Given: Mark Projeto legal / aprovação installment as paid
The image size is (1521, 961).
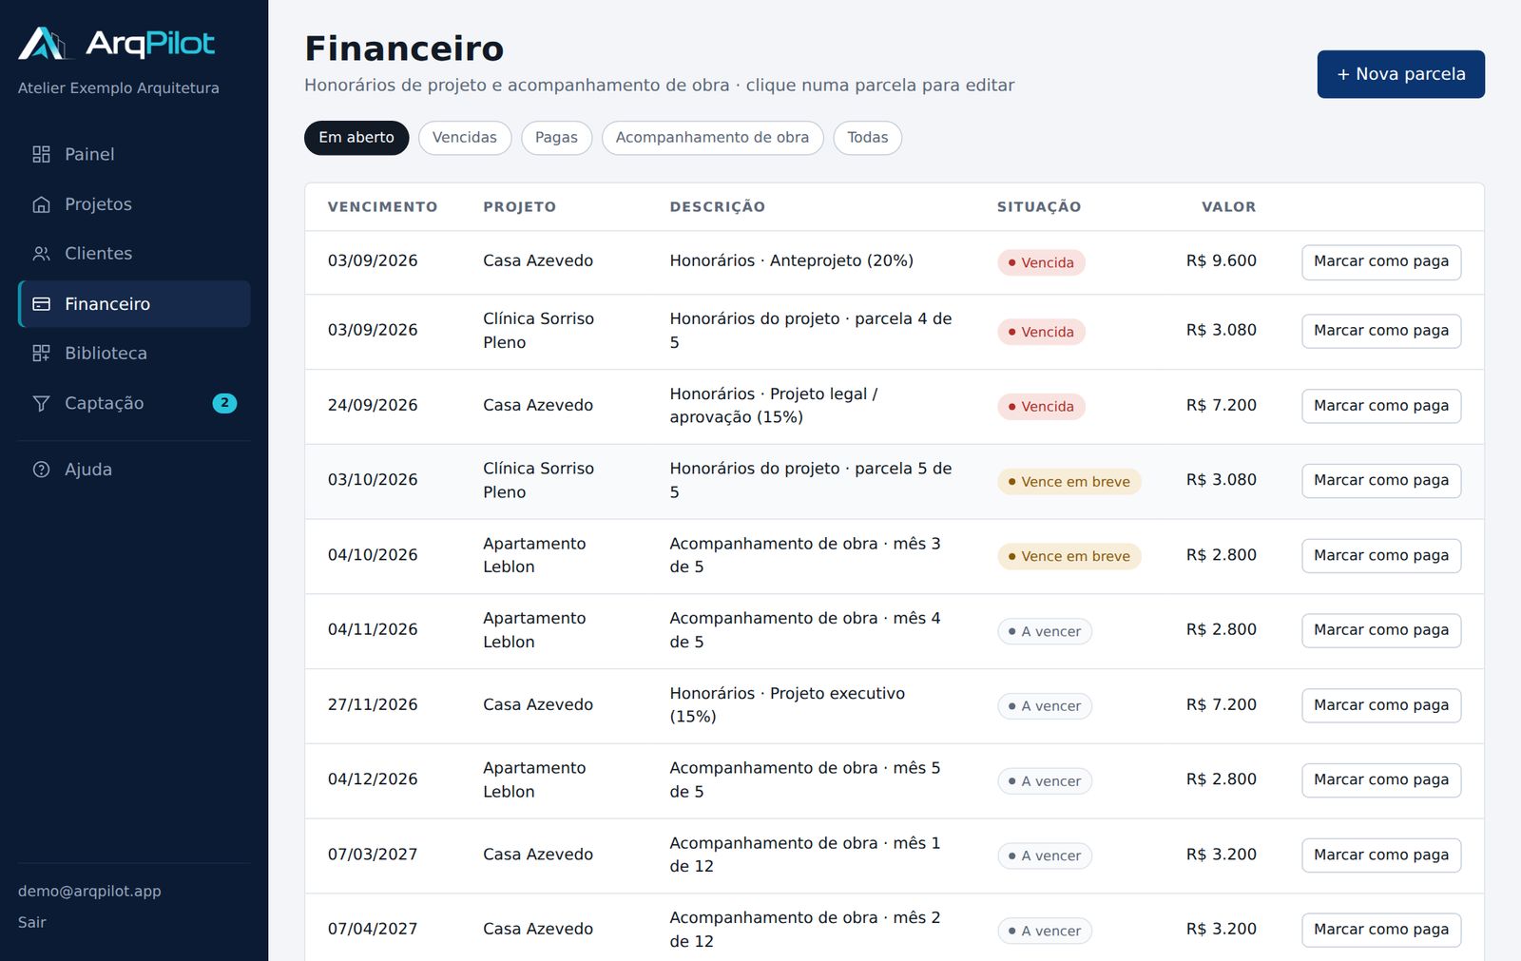Looking at the screenshot, I should (x=1381, y=406).
